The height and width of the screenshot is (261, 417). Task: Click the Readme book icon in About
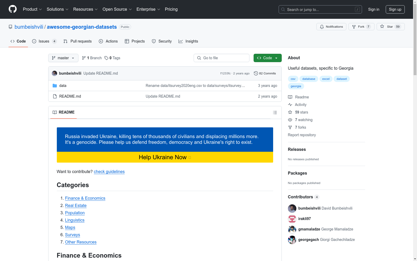pos(290,97)
